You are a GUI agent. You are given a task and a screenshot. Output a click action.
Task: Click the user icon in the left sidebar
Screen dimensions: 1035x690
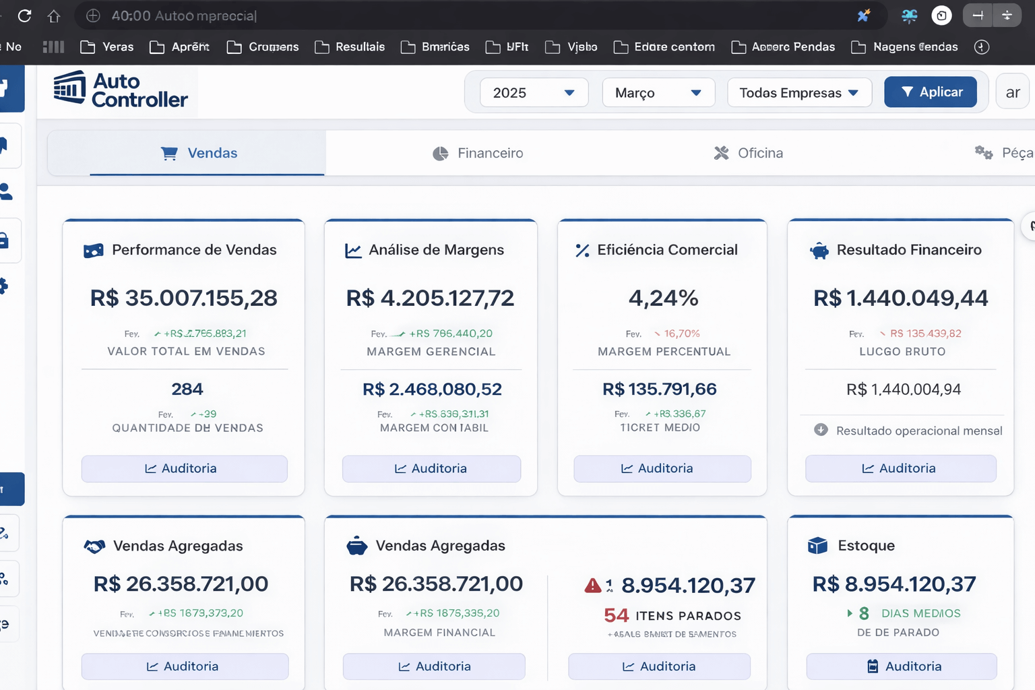[7, 192]
